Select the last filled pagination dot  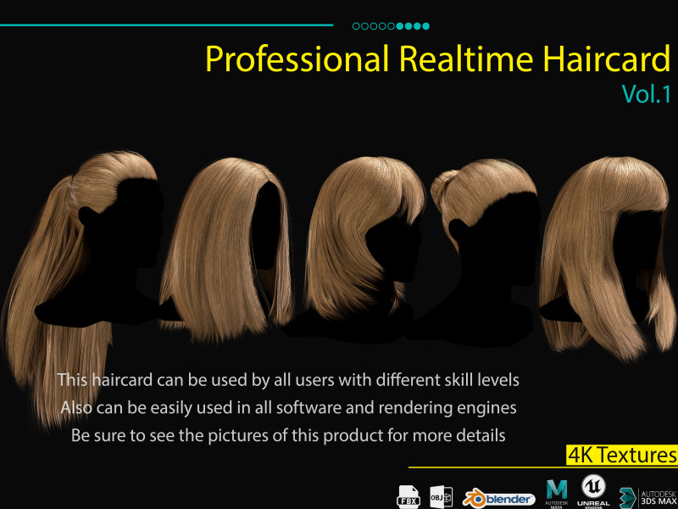(x=426, y=25)
